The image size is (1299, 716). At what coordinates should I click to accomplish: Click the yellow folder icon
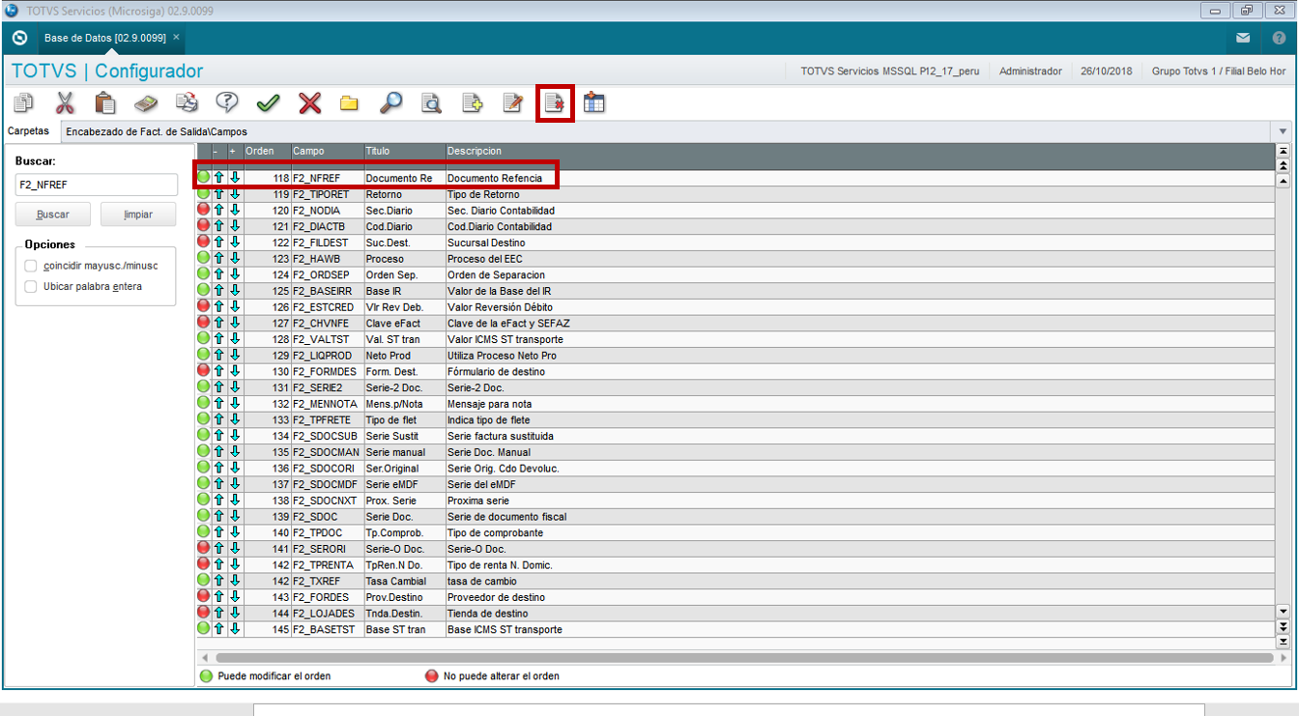pos(349,102)
